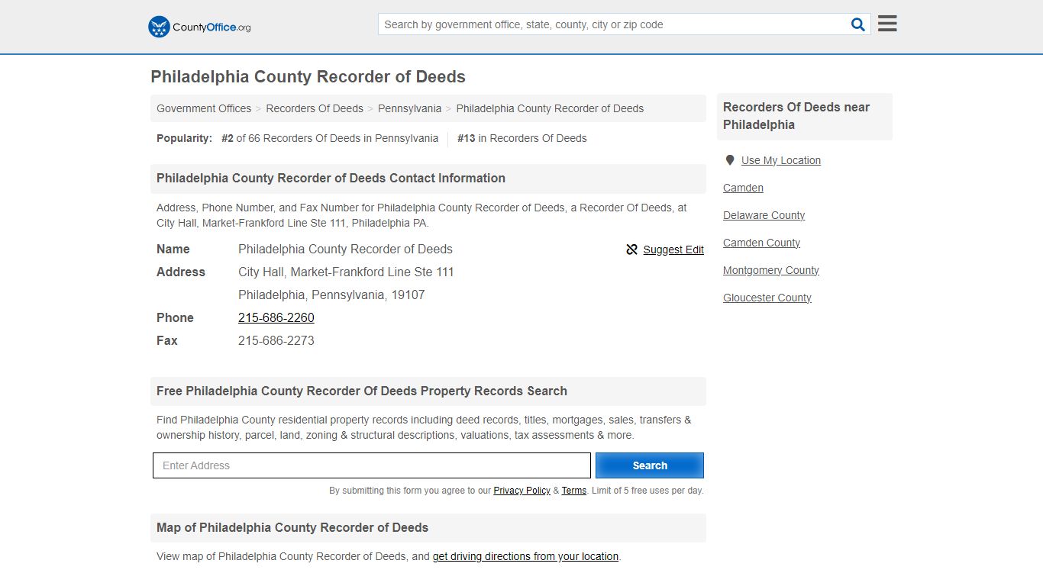1043x586 pixels.
Task: Click get driving directions from your location
Action: tap(525, 556)
